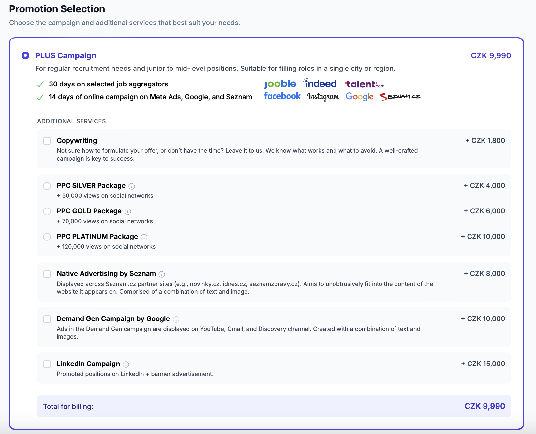
Task: Click the Indeed logo
Action: click(320, 84)
